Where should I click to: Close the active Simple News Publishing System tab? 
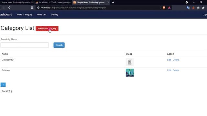(x=108, y=2)
